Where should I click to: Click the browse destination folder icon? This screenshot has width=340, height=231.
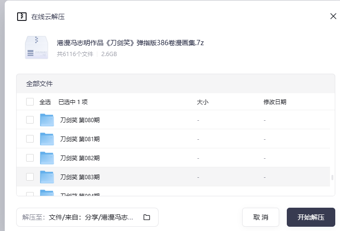[x=147, y=217]
